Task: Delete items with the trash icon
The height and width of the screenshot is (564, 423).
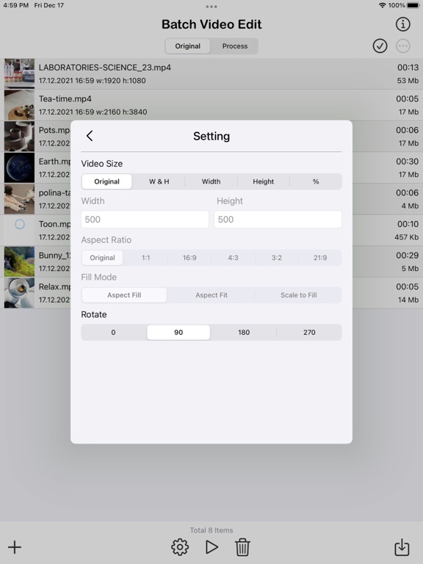Action: pos(242,547)
